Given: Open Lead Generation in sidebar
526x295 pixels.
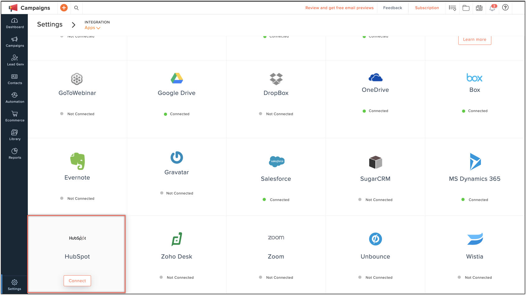Looking at the screenshot, I should (x=15, y=61).
